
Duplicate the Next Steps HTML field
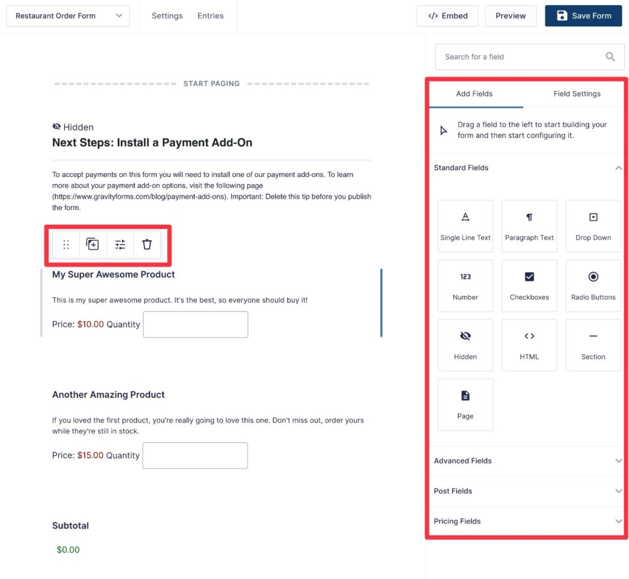(x=93, y=244)
